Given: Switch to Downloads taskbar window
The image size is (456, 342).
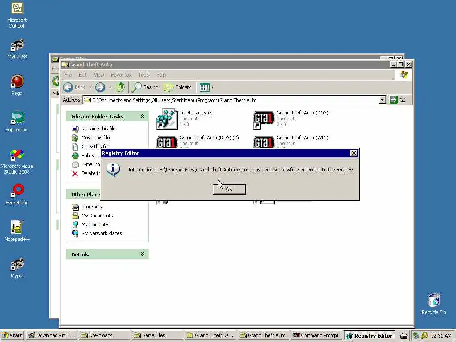Looking at the screenshot, I should click(104, 335).
